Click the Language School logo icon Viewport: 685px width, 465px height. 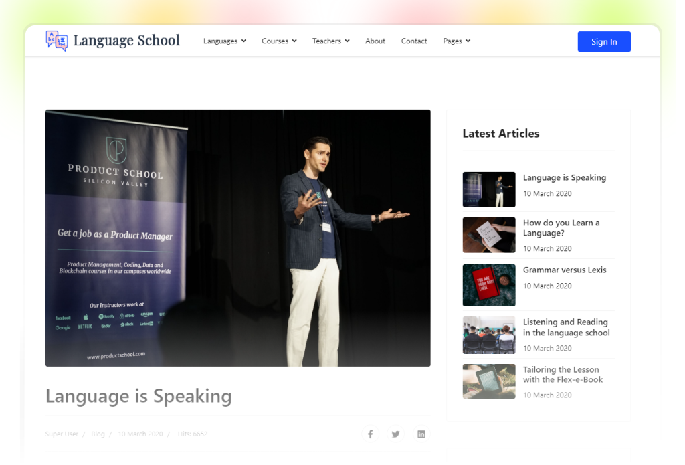coord(56,41)
